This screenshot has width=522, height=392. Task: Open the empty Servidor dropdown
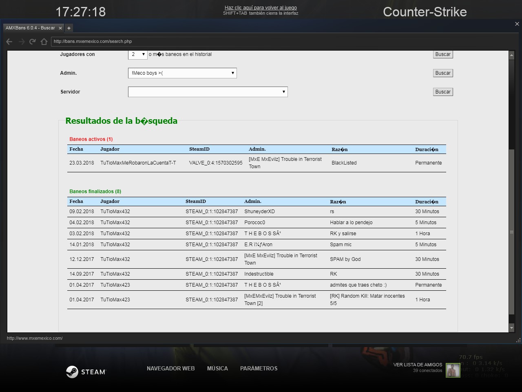(208, 92)
